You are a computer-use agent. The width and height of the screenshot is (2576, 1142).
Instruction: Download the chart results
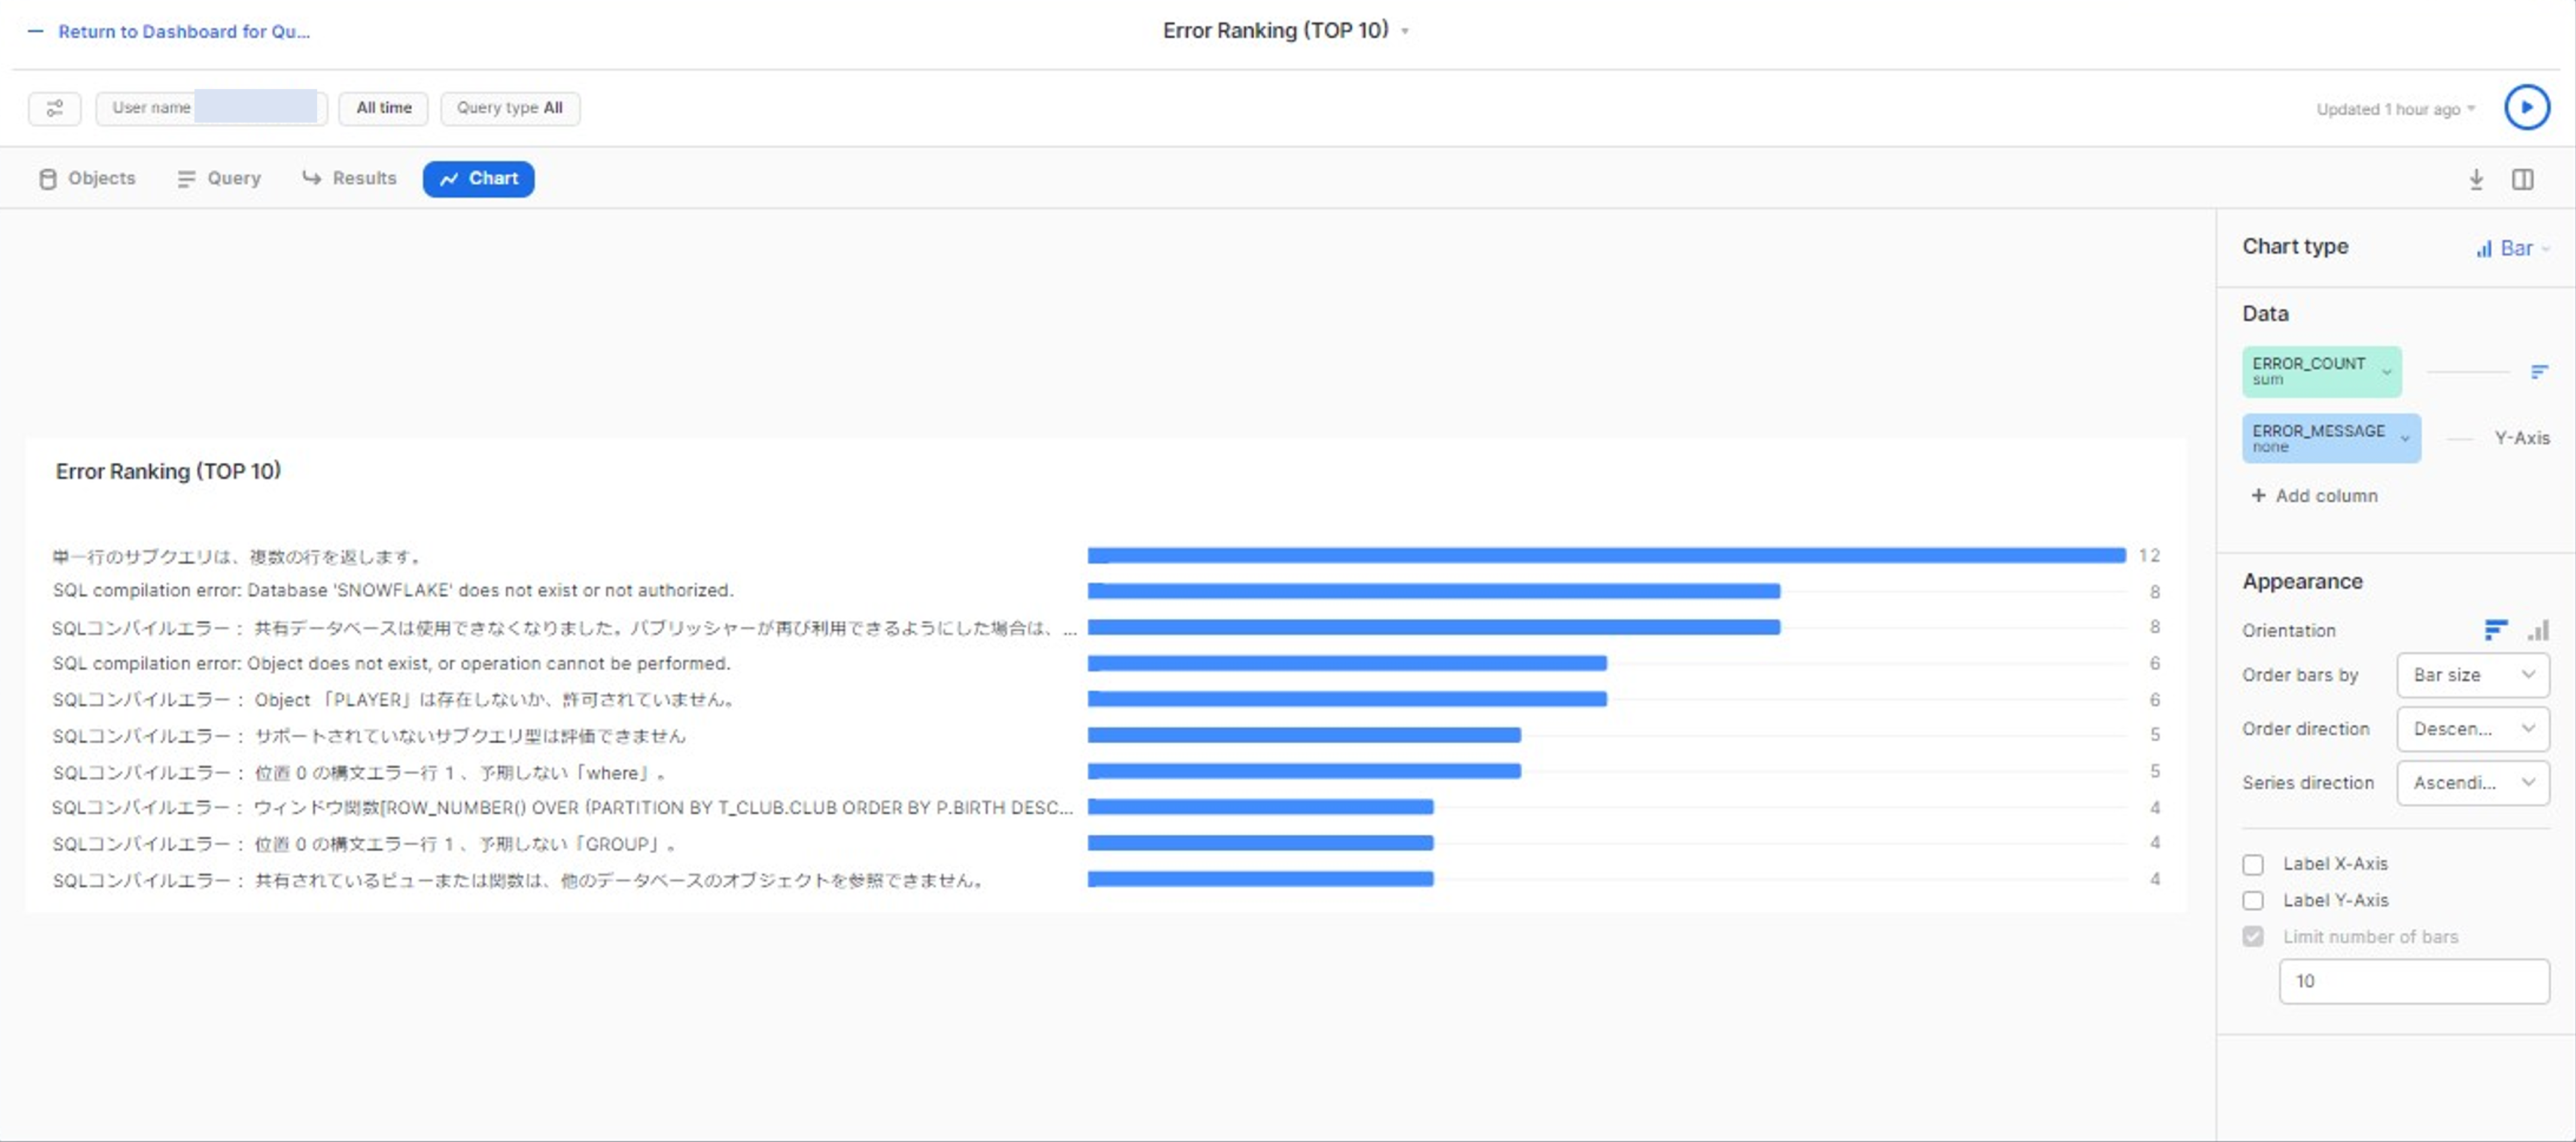[x=2476, y=179]
